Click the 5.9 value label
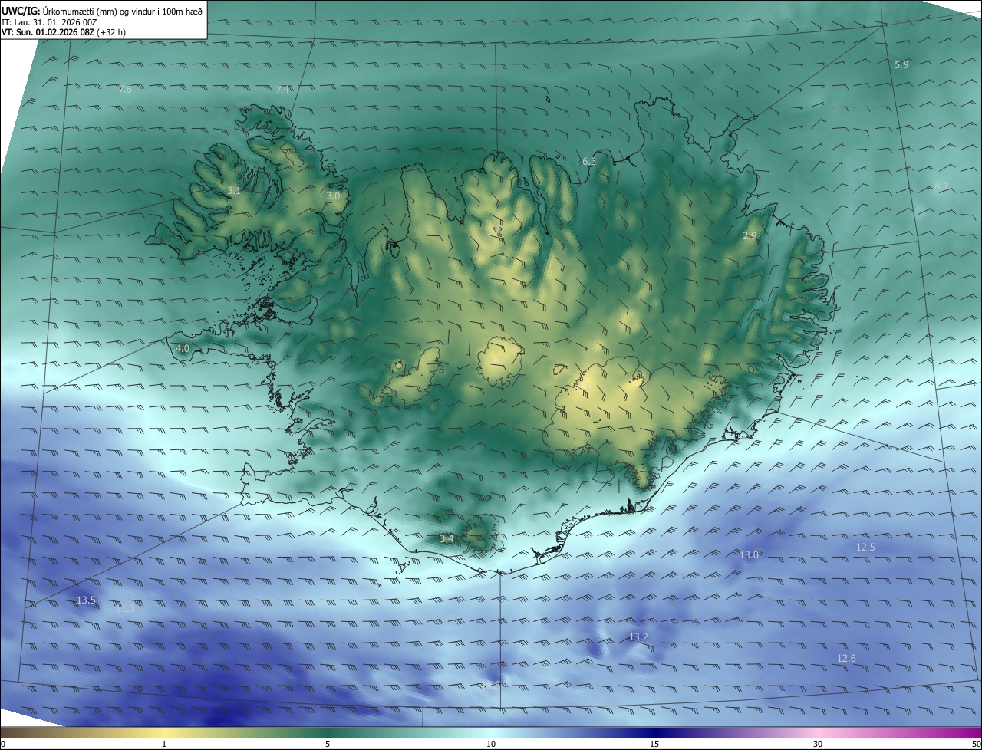Viewport: 982px width, 750px height. [901, 65]
